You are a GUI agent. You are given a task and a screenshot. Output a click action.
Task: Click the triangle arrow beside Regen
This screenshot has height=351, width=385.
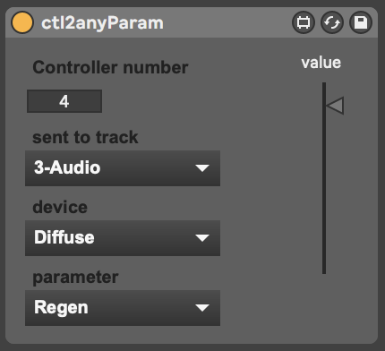point(202,308)
